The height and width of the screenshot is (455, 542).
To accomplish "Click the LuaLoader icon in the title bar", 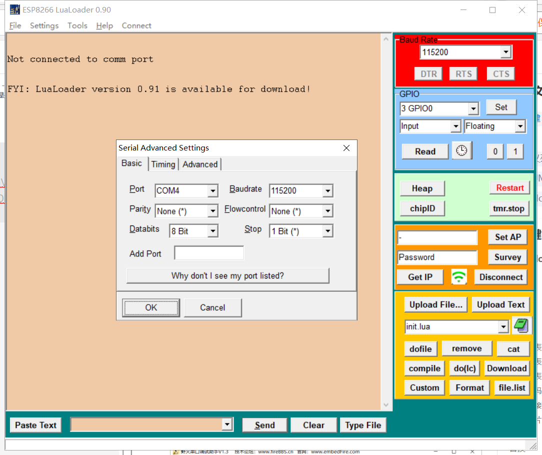I will tap(13, 9).
